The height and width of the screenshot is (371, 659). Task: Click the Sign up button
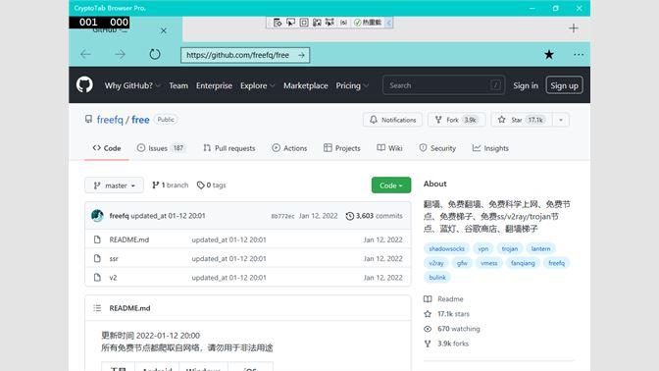click(x=564, y=85)
